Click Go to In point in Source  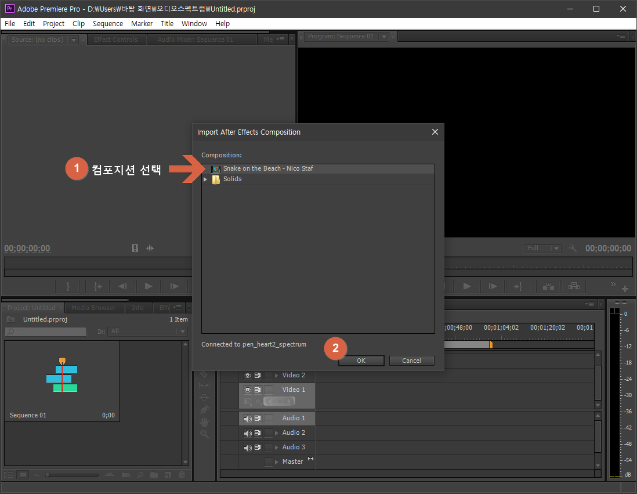tap(97, 286)
